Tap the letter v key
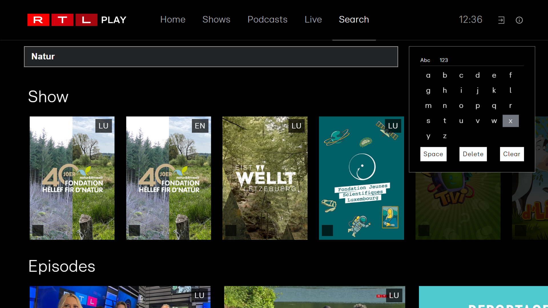Screen dimensions: 548x308 click(478, 121)
